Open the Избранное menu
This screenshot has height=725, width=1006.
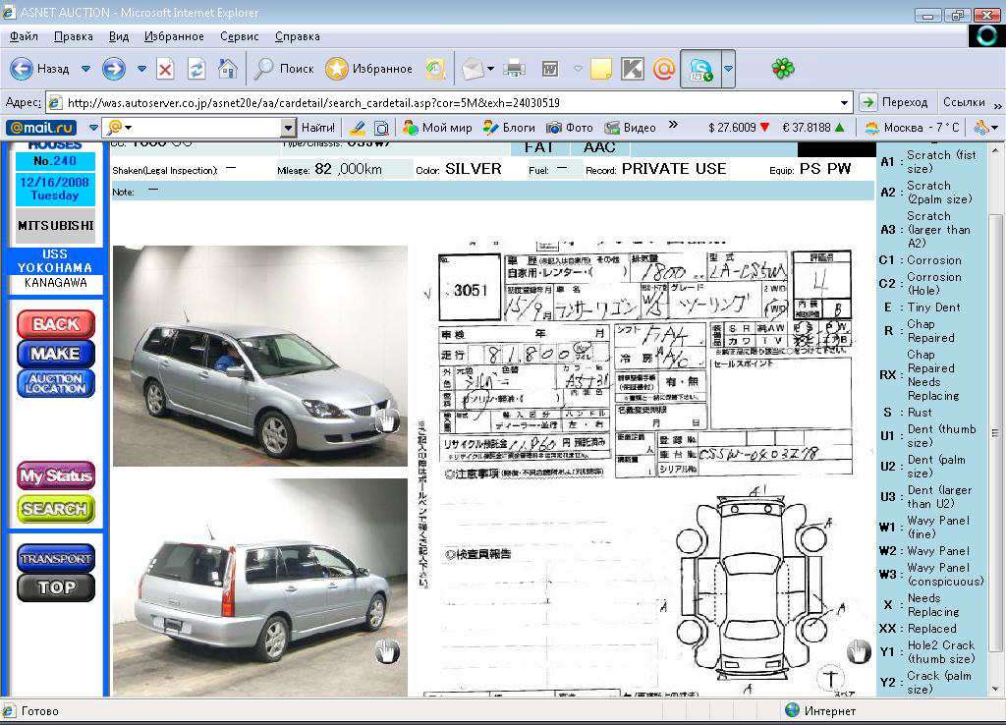coord(174,36)
